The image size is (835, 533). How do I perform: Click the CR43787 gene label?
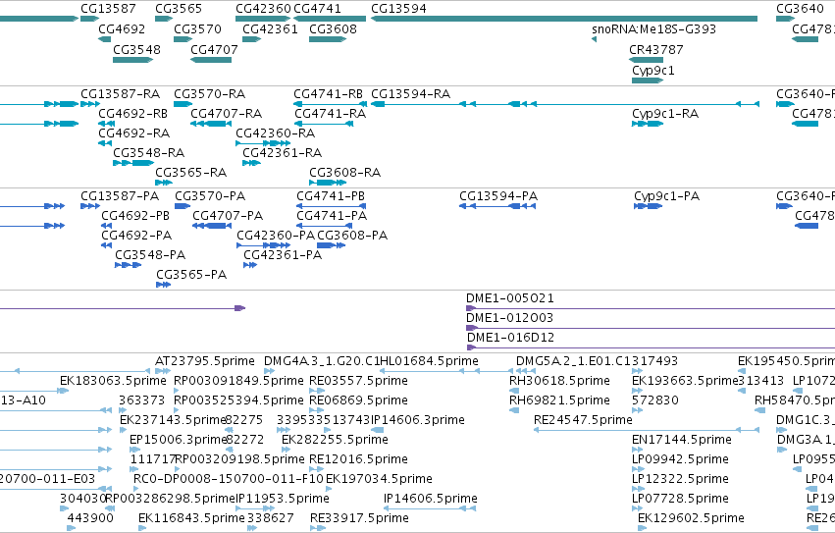[x=656, y=49]
